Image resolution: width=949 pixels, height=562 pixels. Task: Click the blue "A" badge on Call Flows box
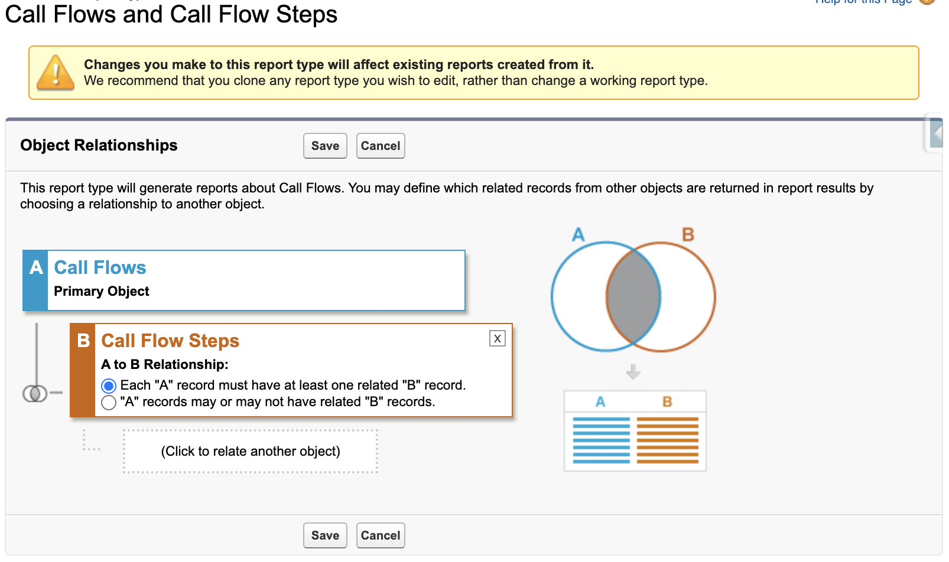click(x=36, y=267)
